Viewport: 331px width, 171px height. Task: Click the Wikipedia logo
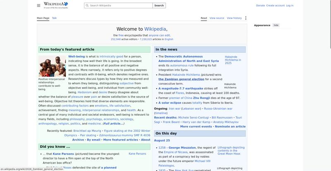tap(56, 5)
